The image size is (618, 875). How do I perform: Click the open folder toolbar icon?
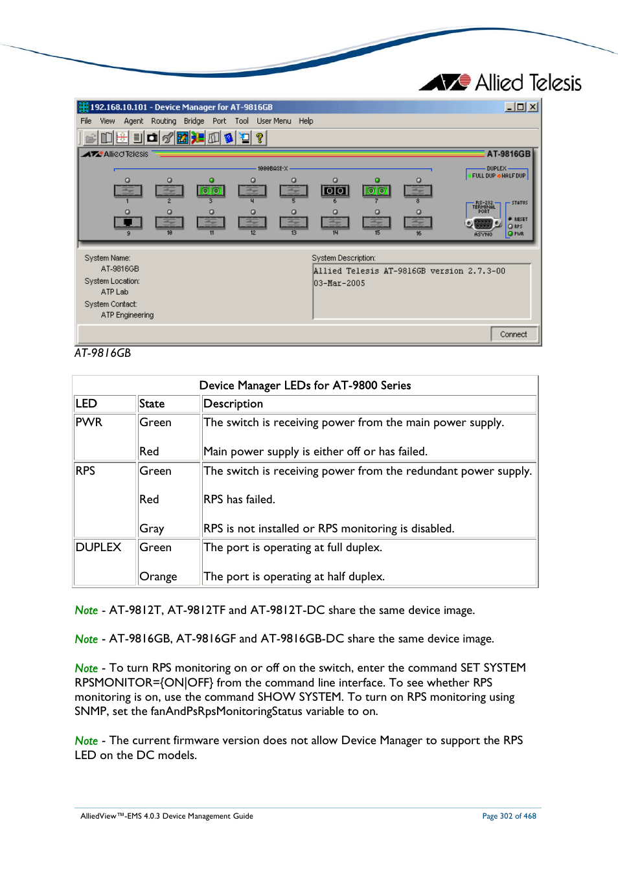click(x=91, y=138)
